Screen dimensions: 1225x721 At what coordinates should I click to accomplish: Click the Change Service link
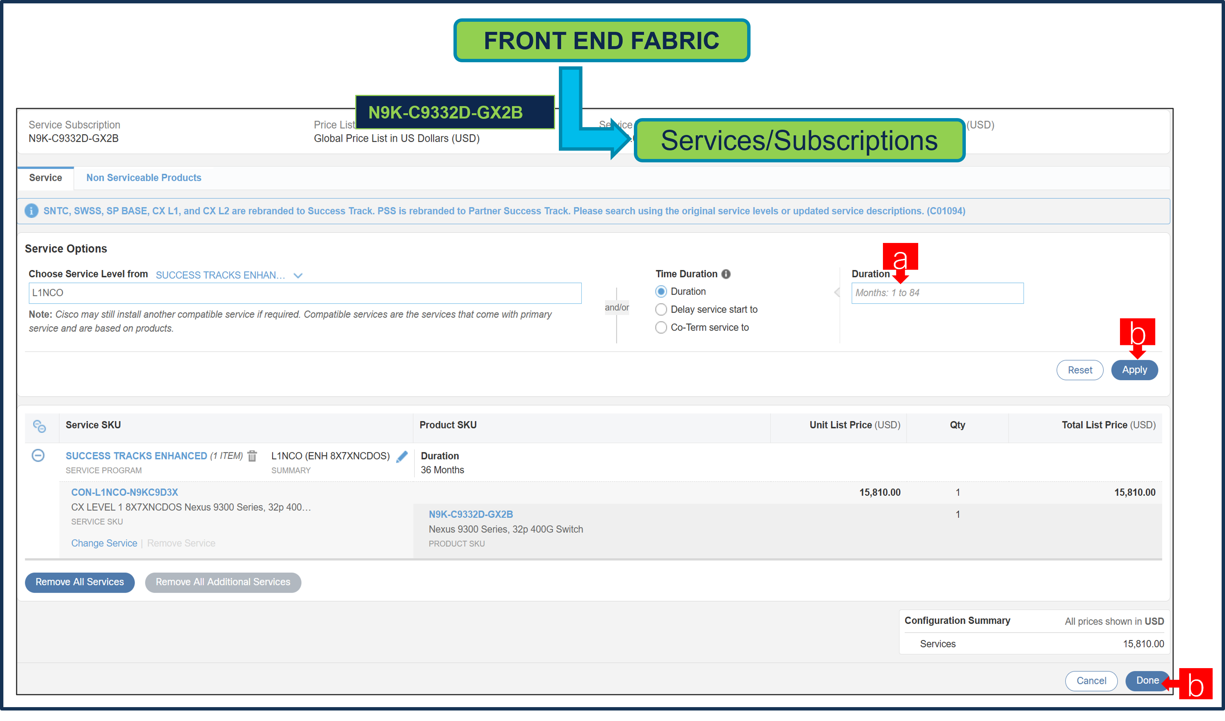(104, 543)
